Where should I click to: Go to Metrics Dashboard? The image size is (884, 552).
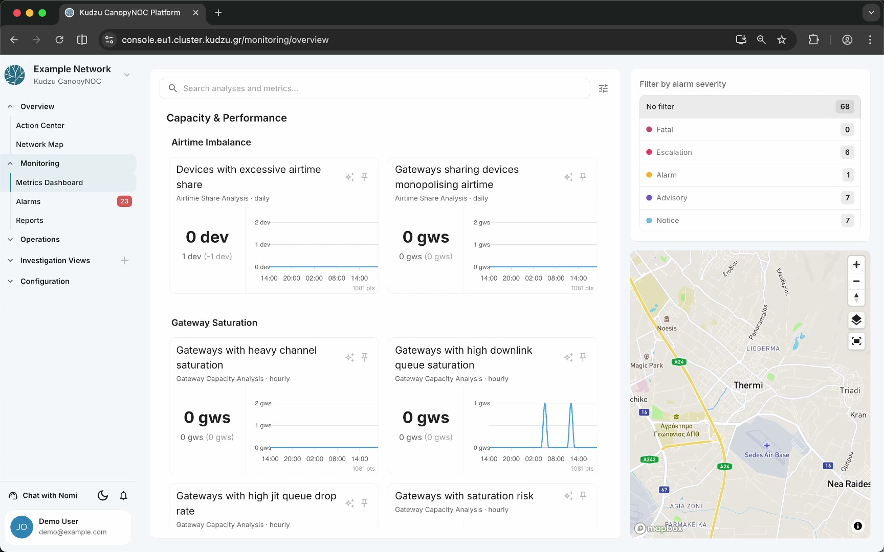pos(49,182)
